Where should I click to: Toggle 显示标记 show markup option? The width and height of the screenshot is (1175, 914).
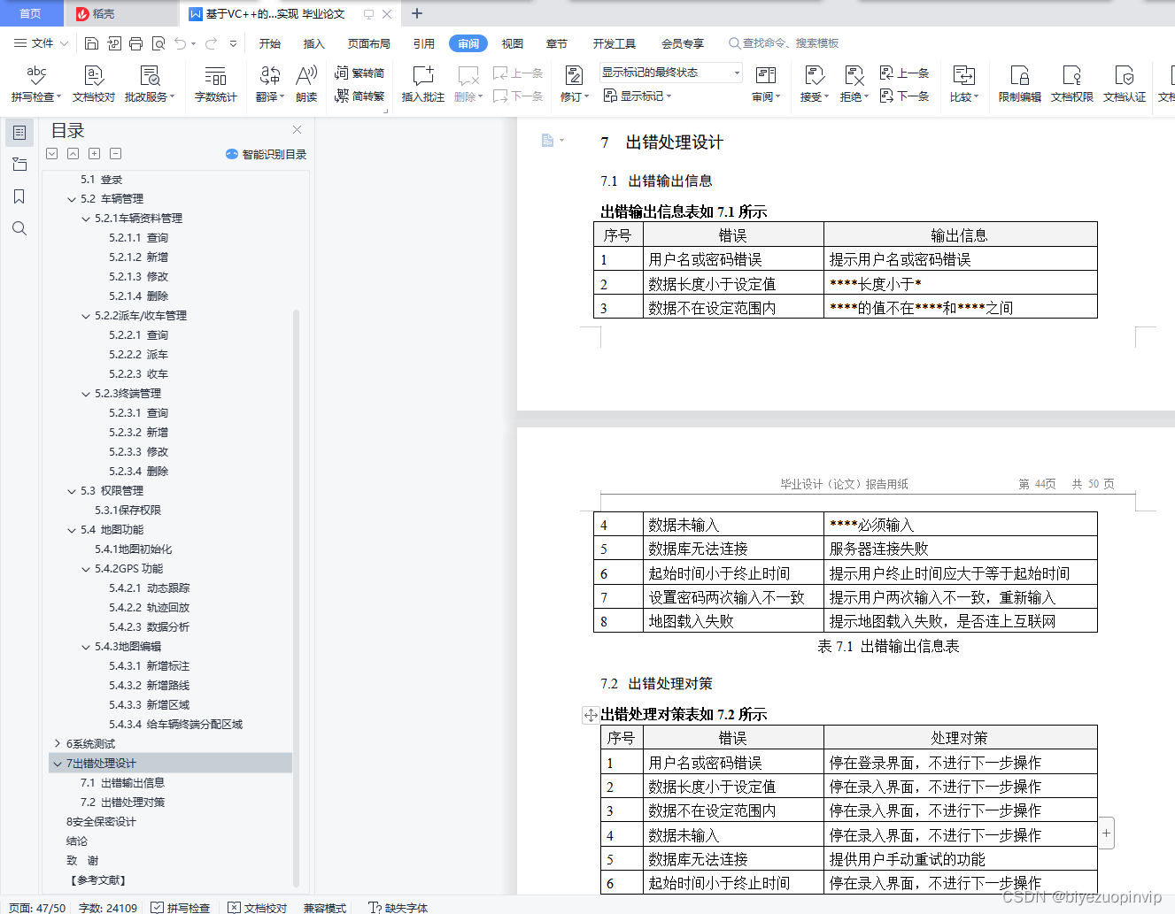tap(640, 96)
